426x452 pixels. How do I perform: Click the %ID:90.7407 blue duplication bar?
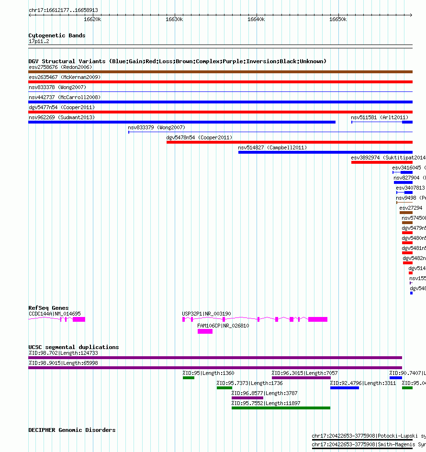coord(396,378)
